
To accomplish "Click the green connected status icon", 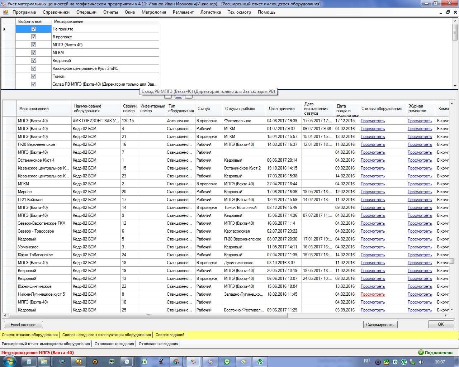I will pos(421,353).
